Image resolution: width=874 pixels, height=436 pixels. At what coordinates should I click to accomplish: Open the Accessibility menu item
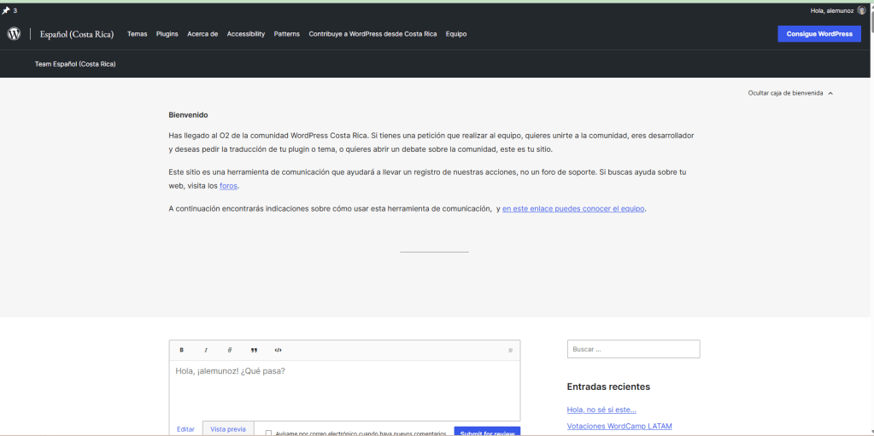coord(246,34)
